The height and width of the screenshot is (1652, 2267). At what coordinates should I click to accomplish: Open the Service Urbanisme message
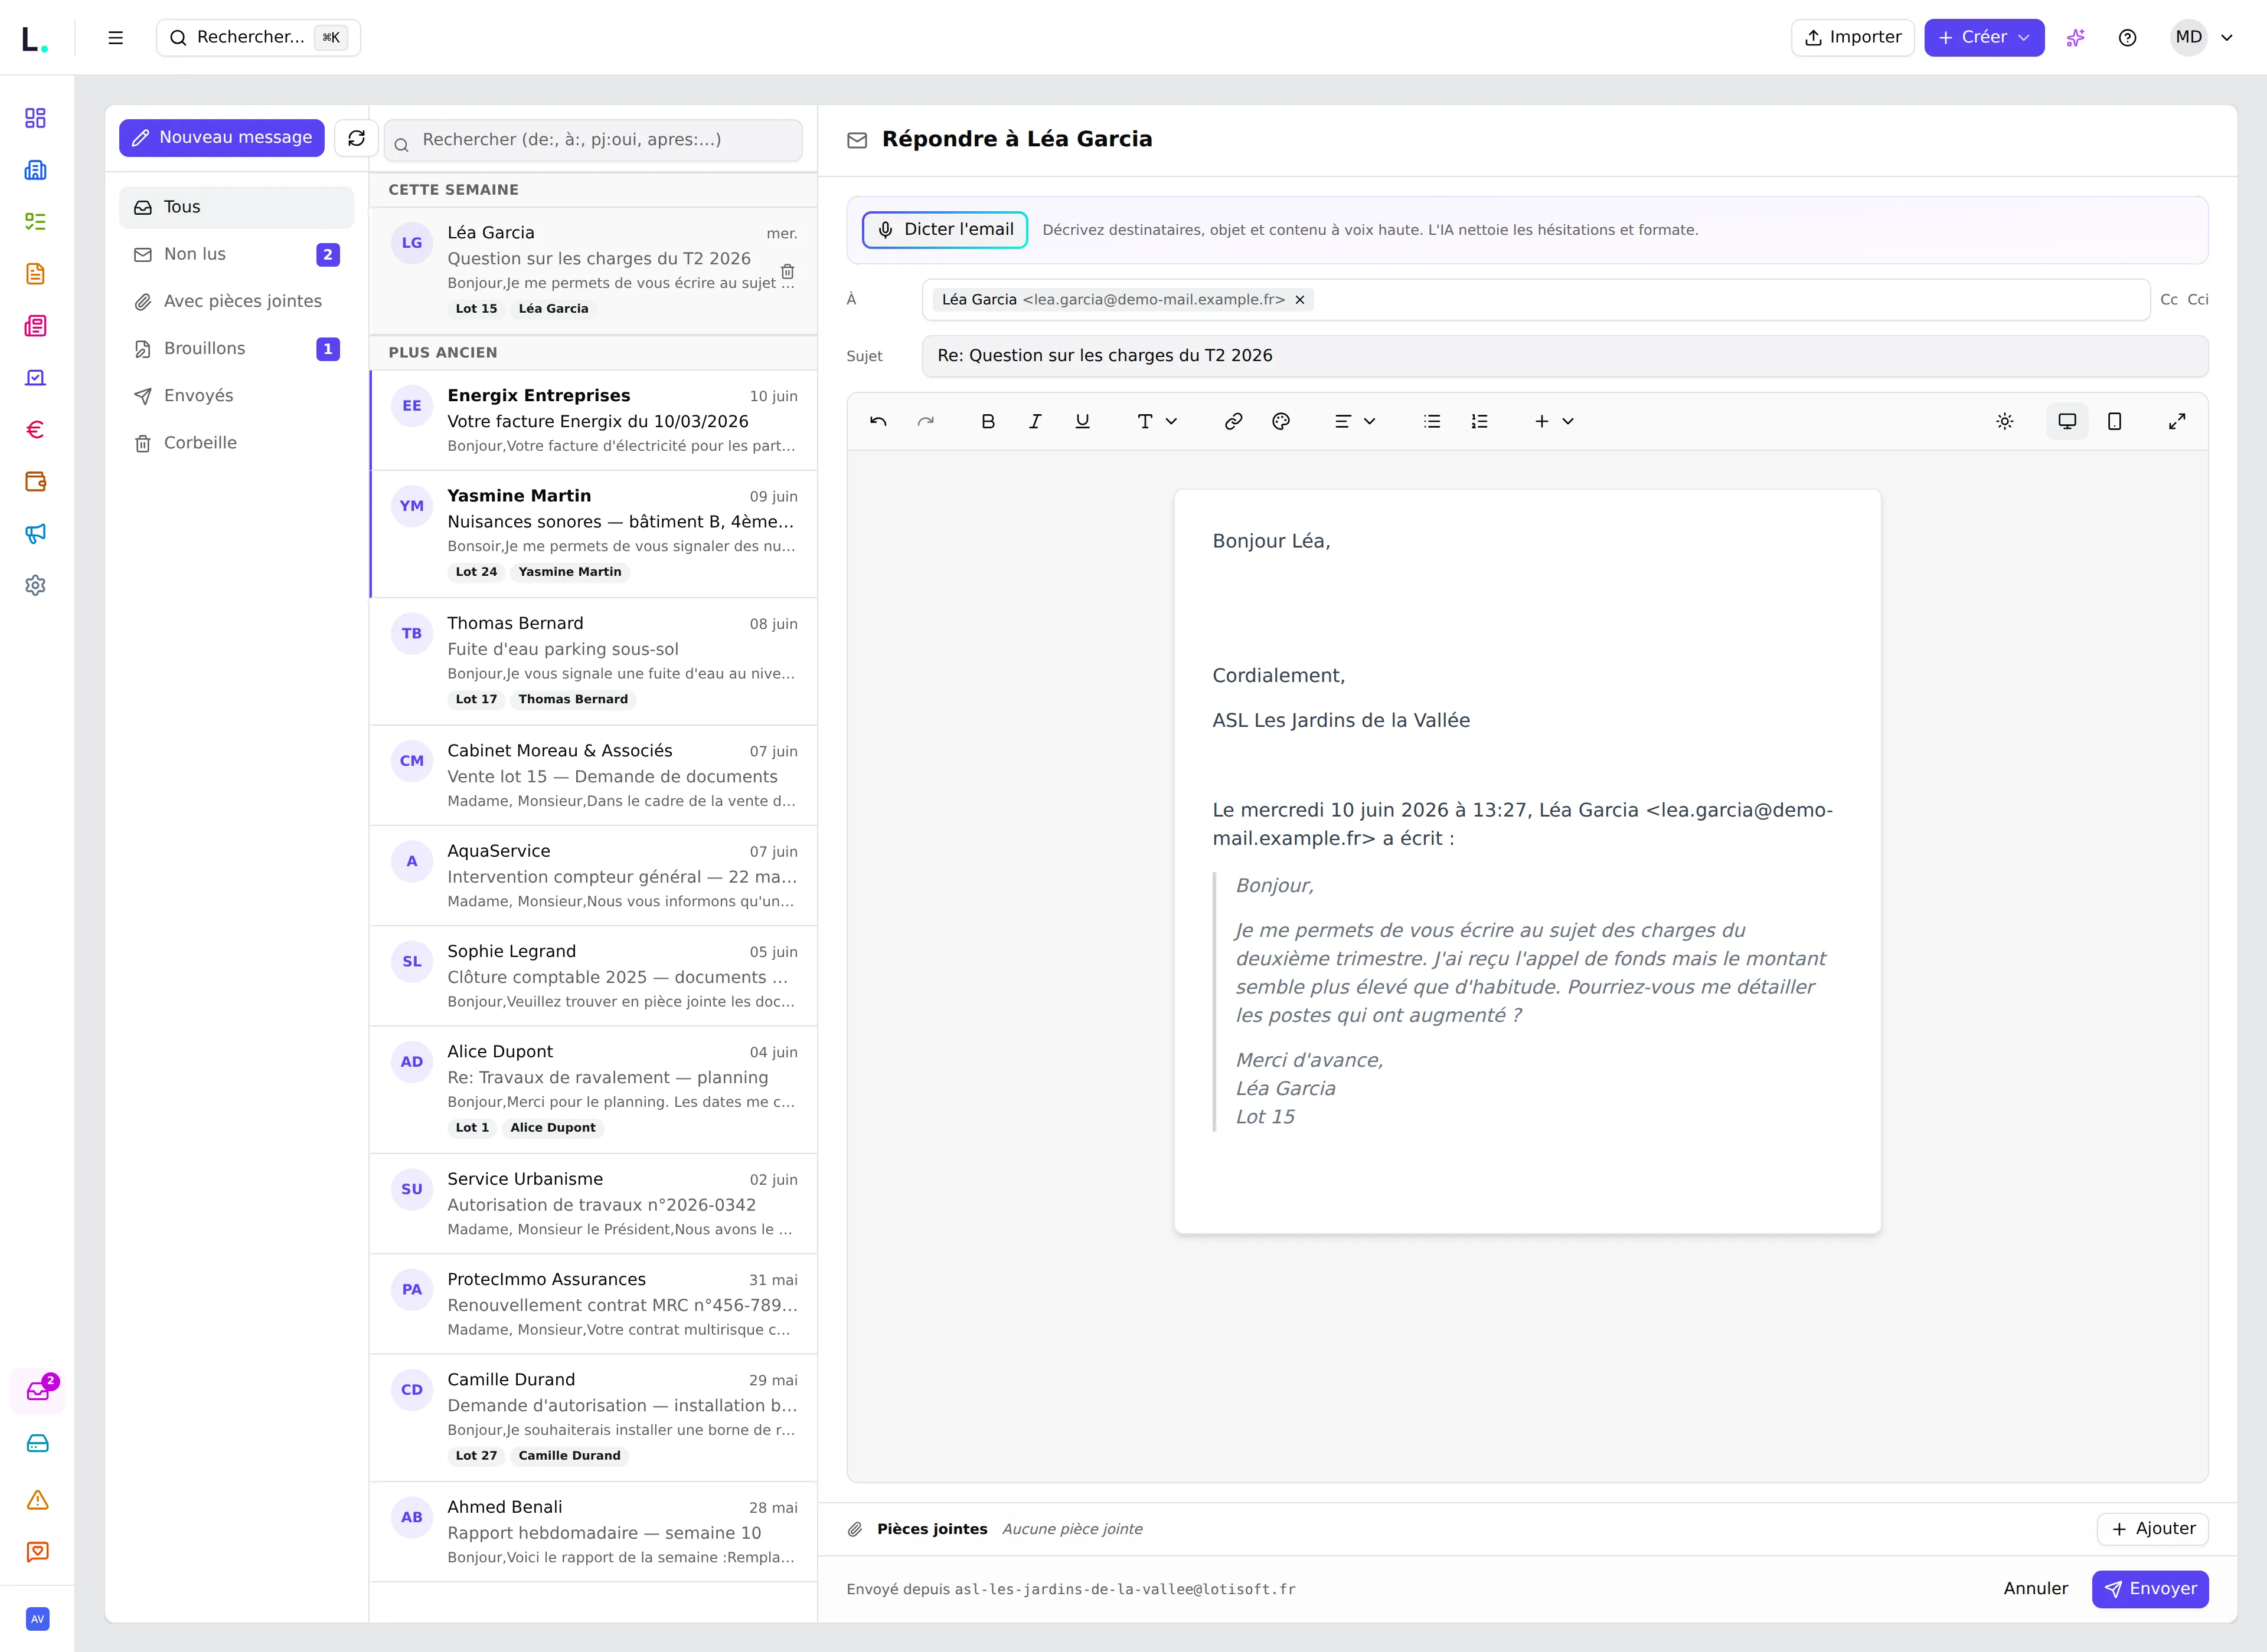click(593, 1204)
